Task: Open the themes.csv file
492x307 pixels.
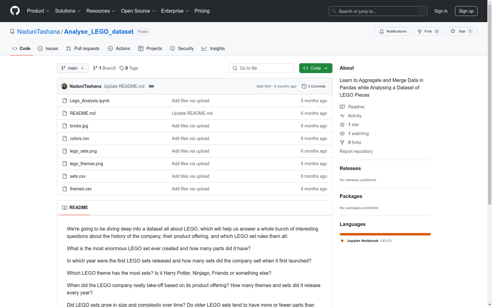Action: click(x=81, y=189)
